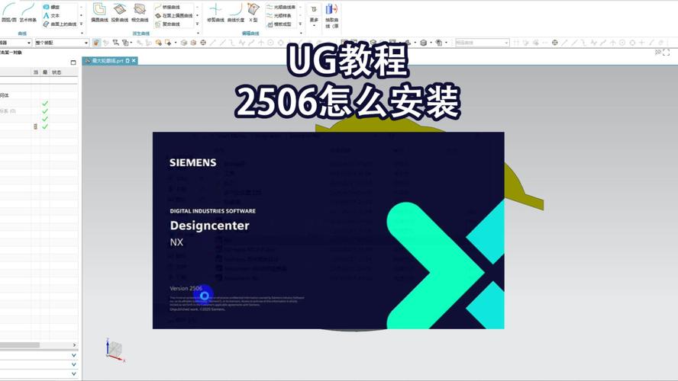Click the 抽取曲线 extract curve tool
The height and width of the screenshot is (381, 678).
331,15
